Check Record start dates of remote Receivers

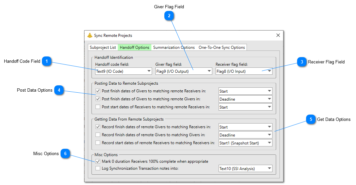click(98, 142)
